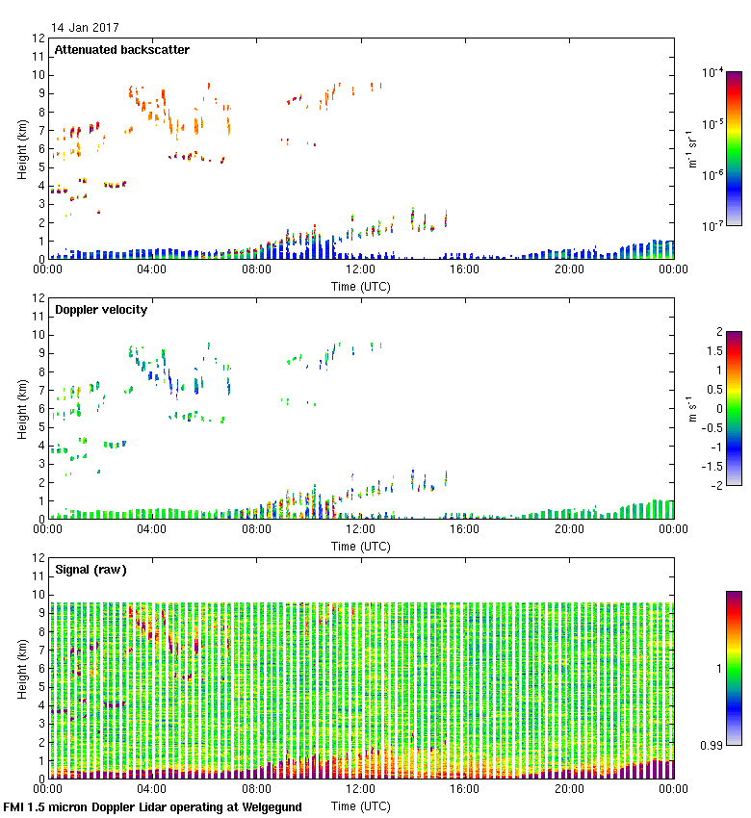
Task: Click the 'Signal (raw)' panel title
Action: [x=91, y=570]
